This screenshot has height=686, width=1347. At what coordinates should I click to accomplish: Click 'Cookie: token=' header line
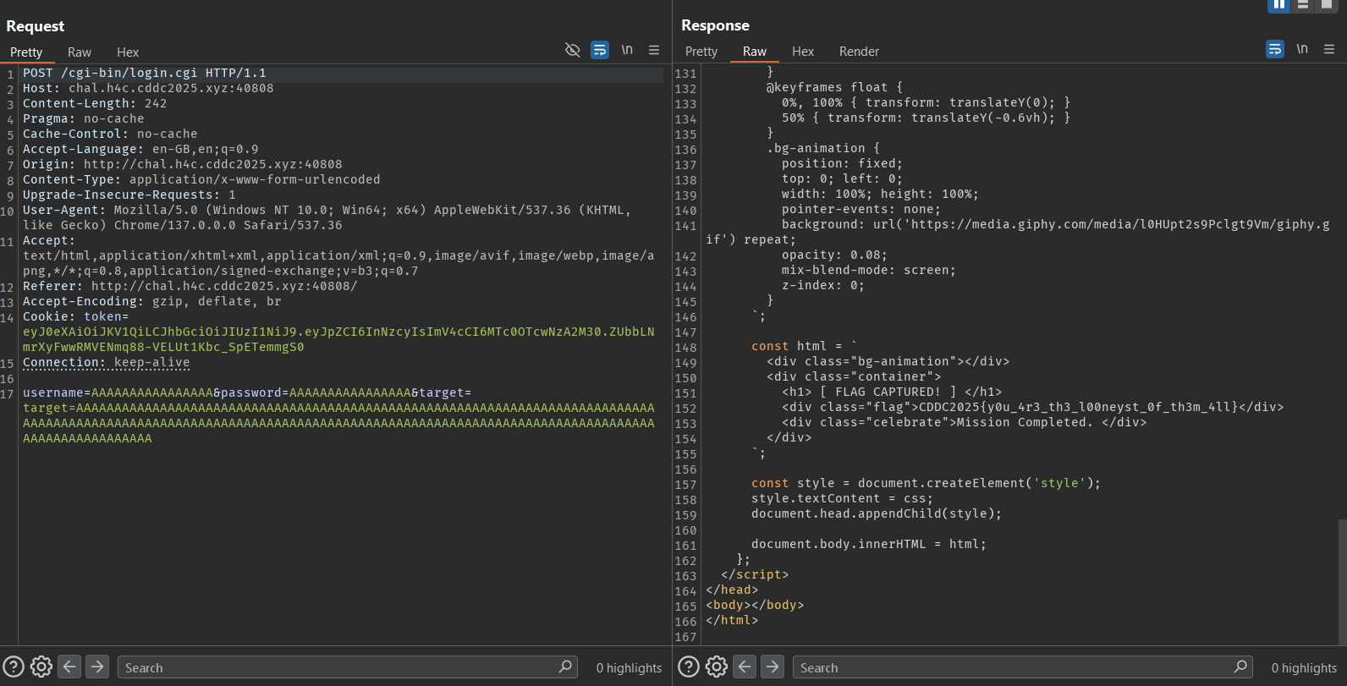(x=76, y=316)
